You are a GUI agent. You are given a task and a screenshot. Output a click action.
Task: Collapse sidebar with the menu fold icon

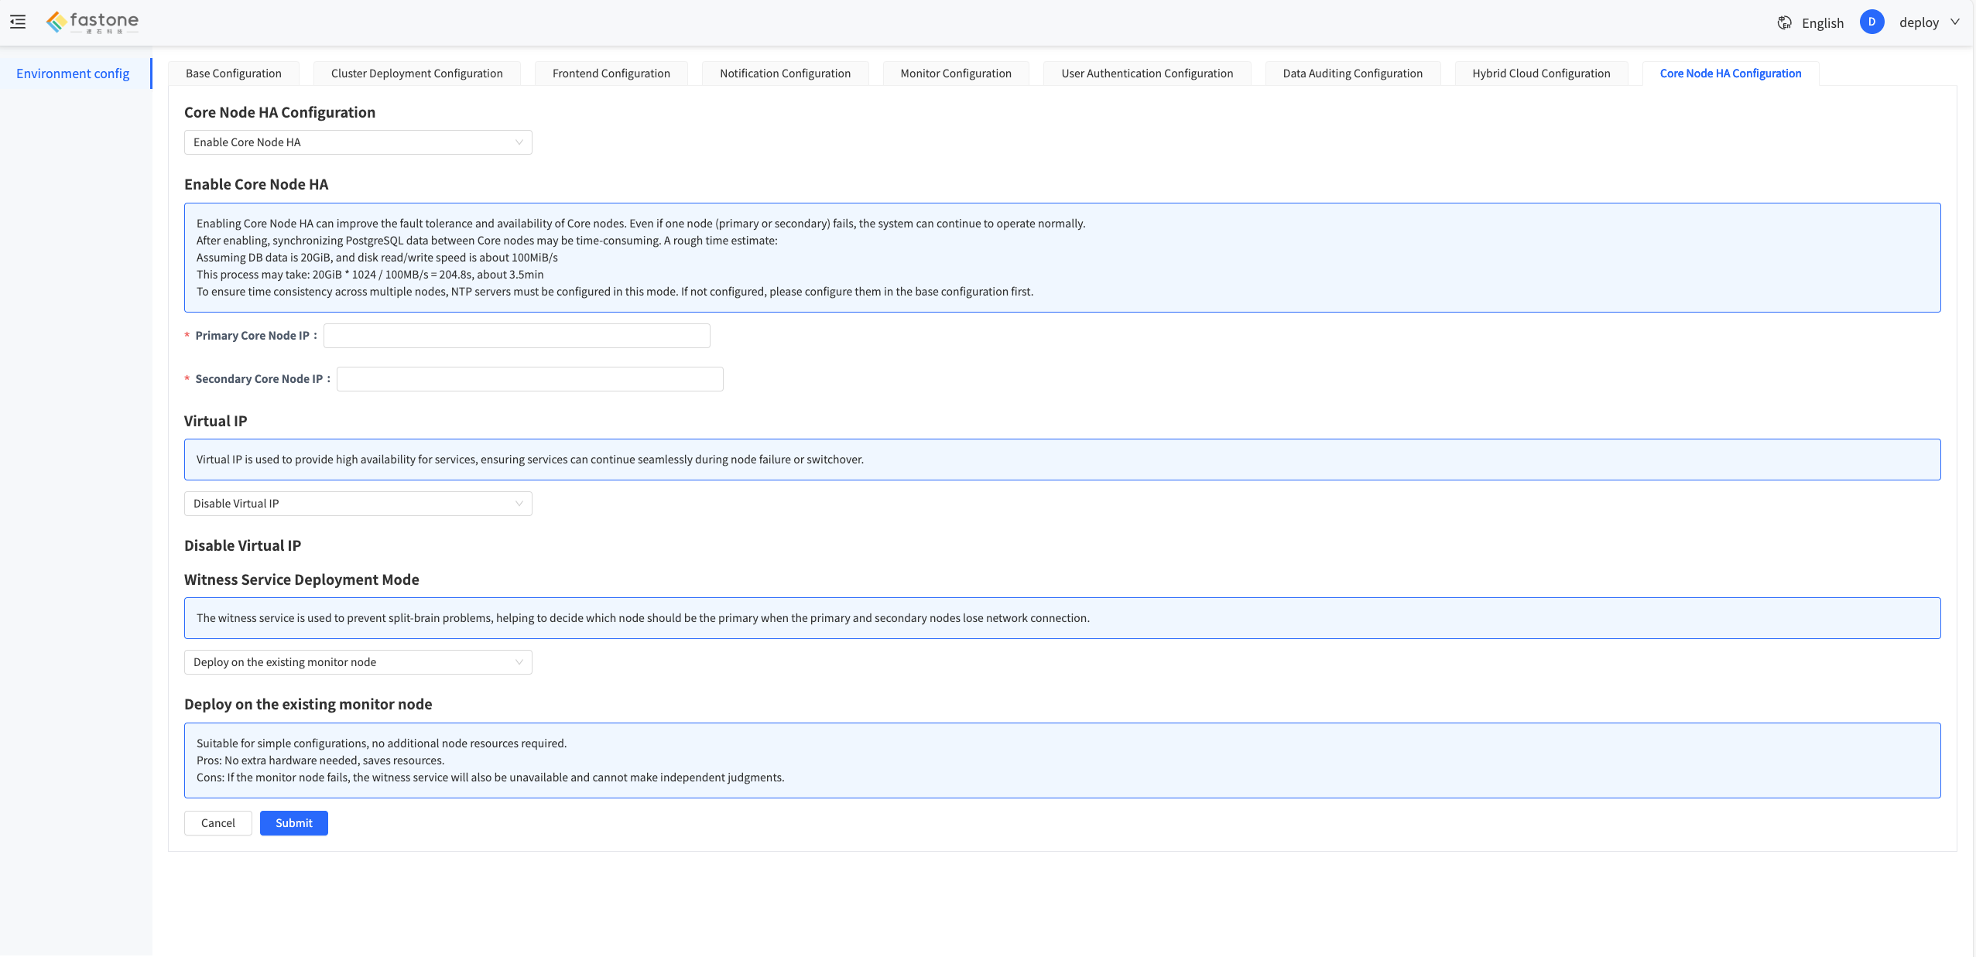click(18, 22)
